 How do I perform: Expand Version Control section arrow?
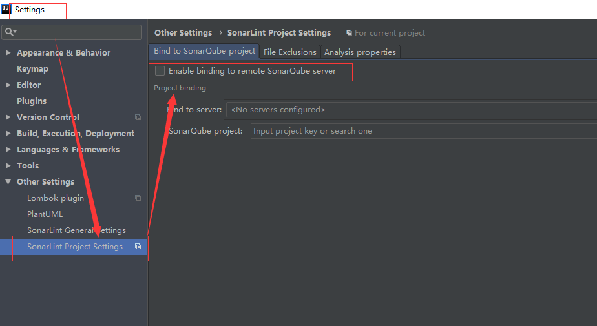8,117
